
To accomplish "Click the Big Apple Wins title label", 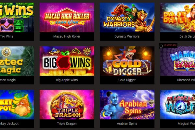I will point(67,80).
